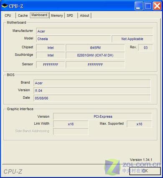Minimize the CPU-Z window
The image size is (163, 178).
139,6
